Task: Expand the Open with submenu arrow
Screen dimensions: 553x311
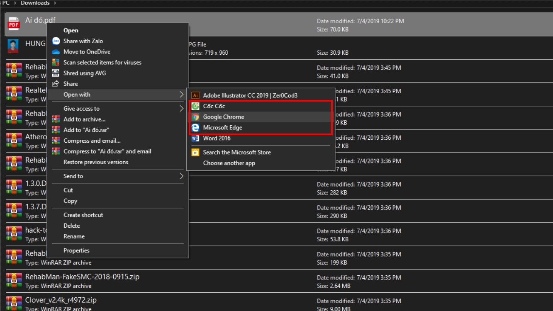Action: click(181, 95)
